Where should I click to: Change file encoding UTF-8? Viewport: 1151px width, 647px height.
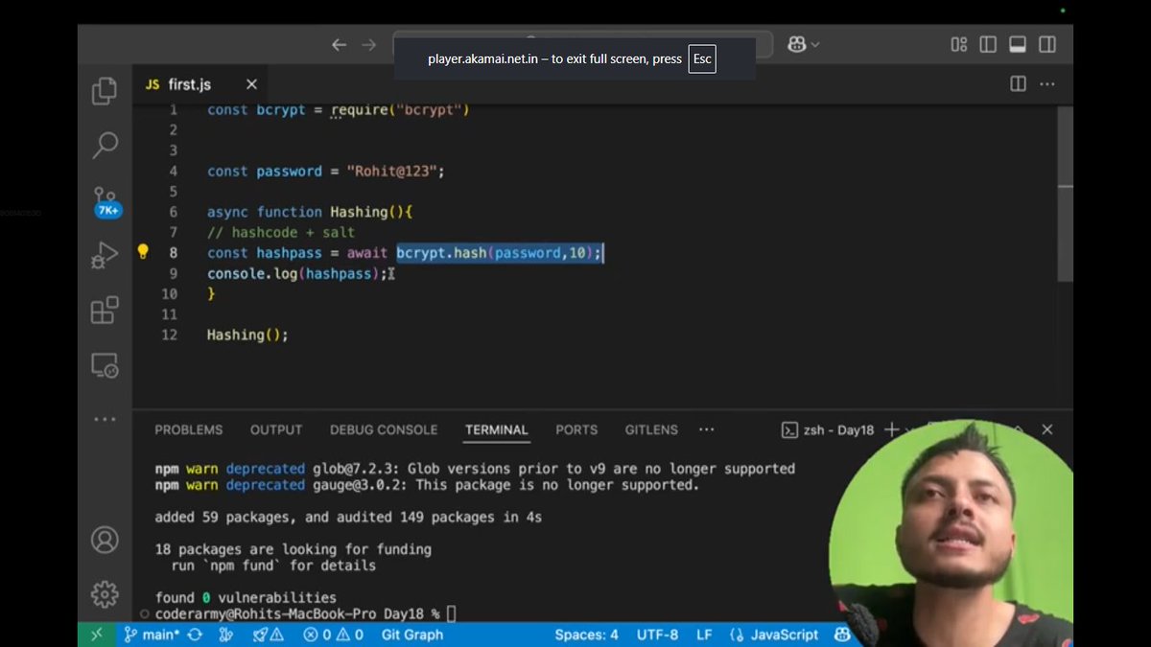point(657,635)
